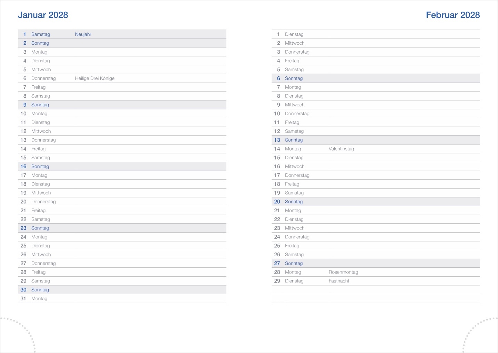Click the Valentinstag entry in February

click(341, 149)
